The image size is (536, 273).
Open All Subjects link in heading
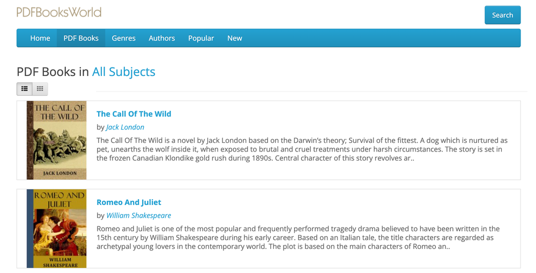124,72
